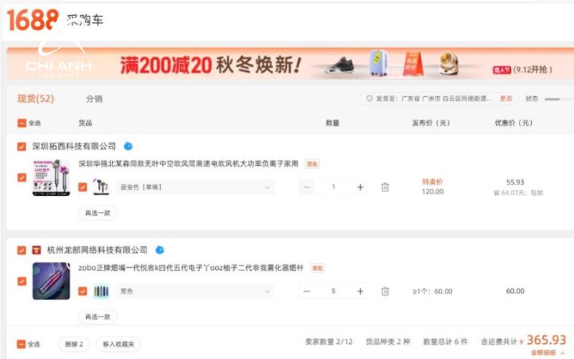Decrease hair dryer quantity with minus

[307, 187]
